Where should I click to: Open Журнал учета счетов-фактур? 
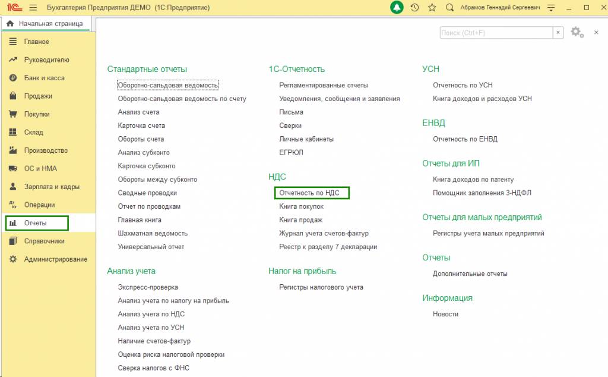324,233
